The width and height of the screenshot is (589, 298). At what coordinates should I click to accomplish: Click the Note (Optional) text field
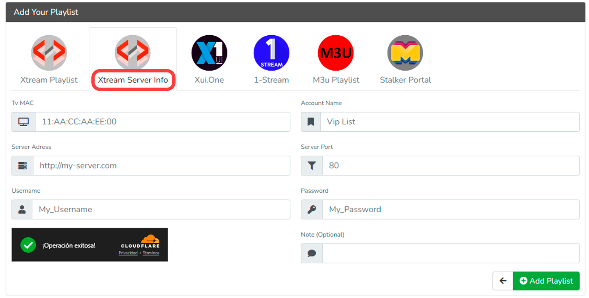[451, 253]
